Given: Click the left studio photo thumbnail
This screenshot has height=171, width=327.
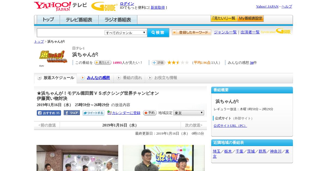Looking at the screenshot, I should (x=77, y=158).
